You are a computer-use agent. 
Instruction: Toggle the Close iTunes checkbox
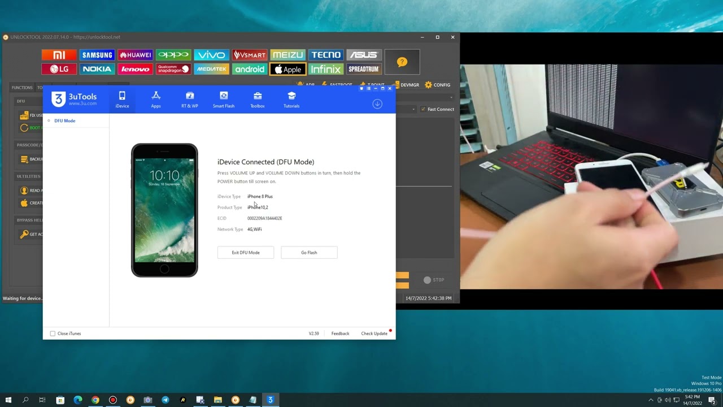pyautogui.click(x=53, y=334)
